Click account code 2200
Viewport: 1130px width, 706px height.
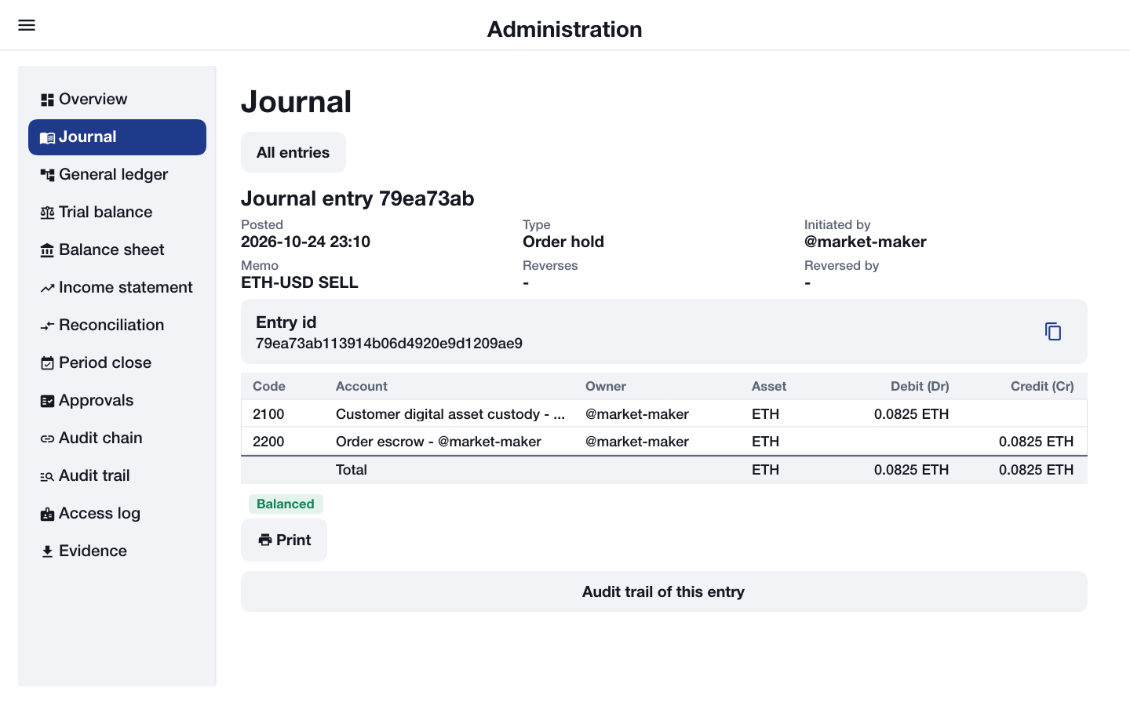click(268, 442)
